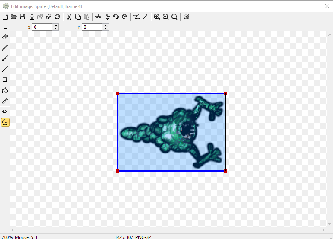
Task: Select the rectangle selection tool
Action: click(5, 26)
